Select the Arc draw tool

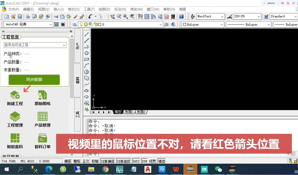click(x=86, y=66)
